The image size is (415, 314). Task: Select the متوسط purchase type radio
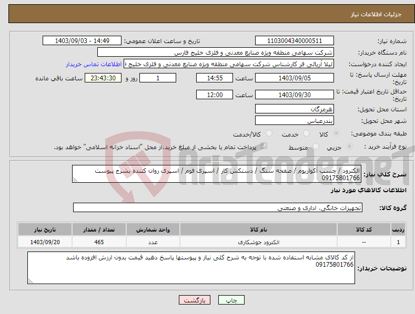click(316, 146)
